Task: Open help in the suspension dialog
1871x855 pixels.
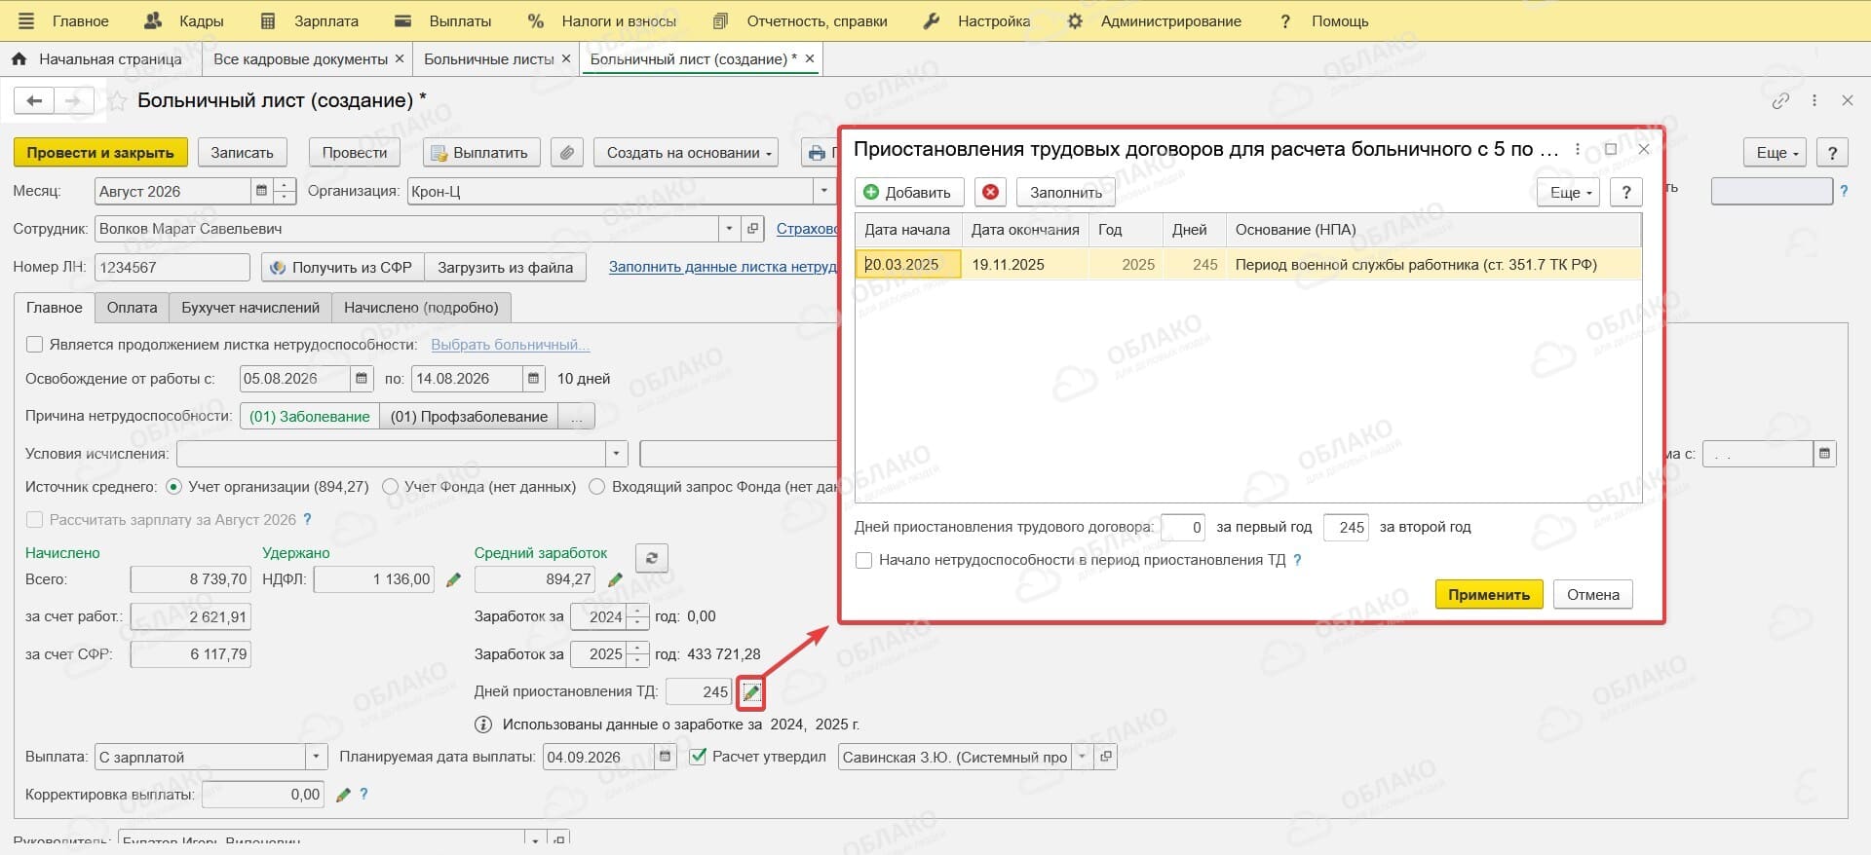Action: tap(1625, 192)
